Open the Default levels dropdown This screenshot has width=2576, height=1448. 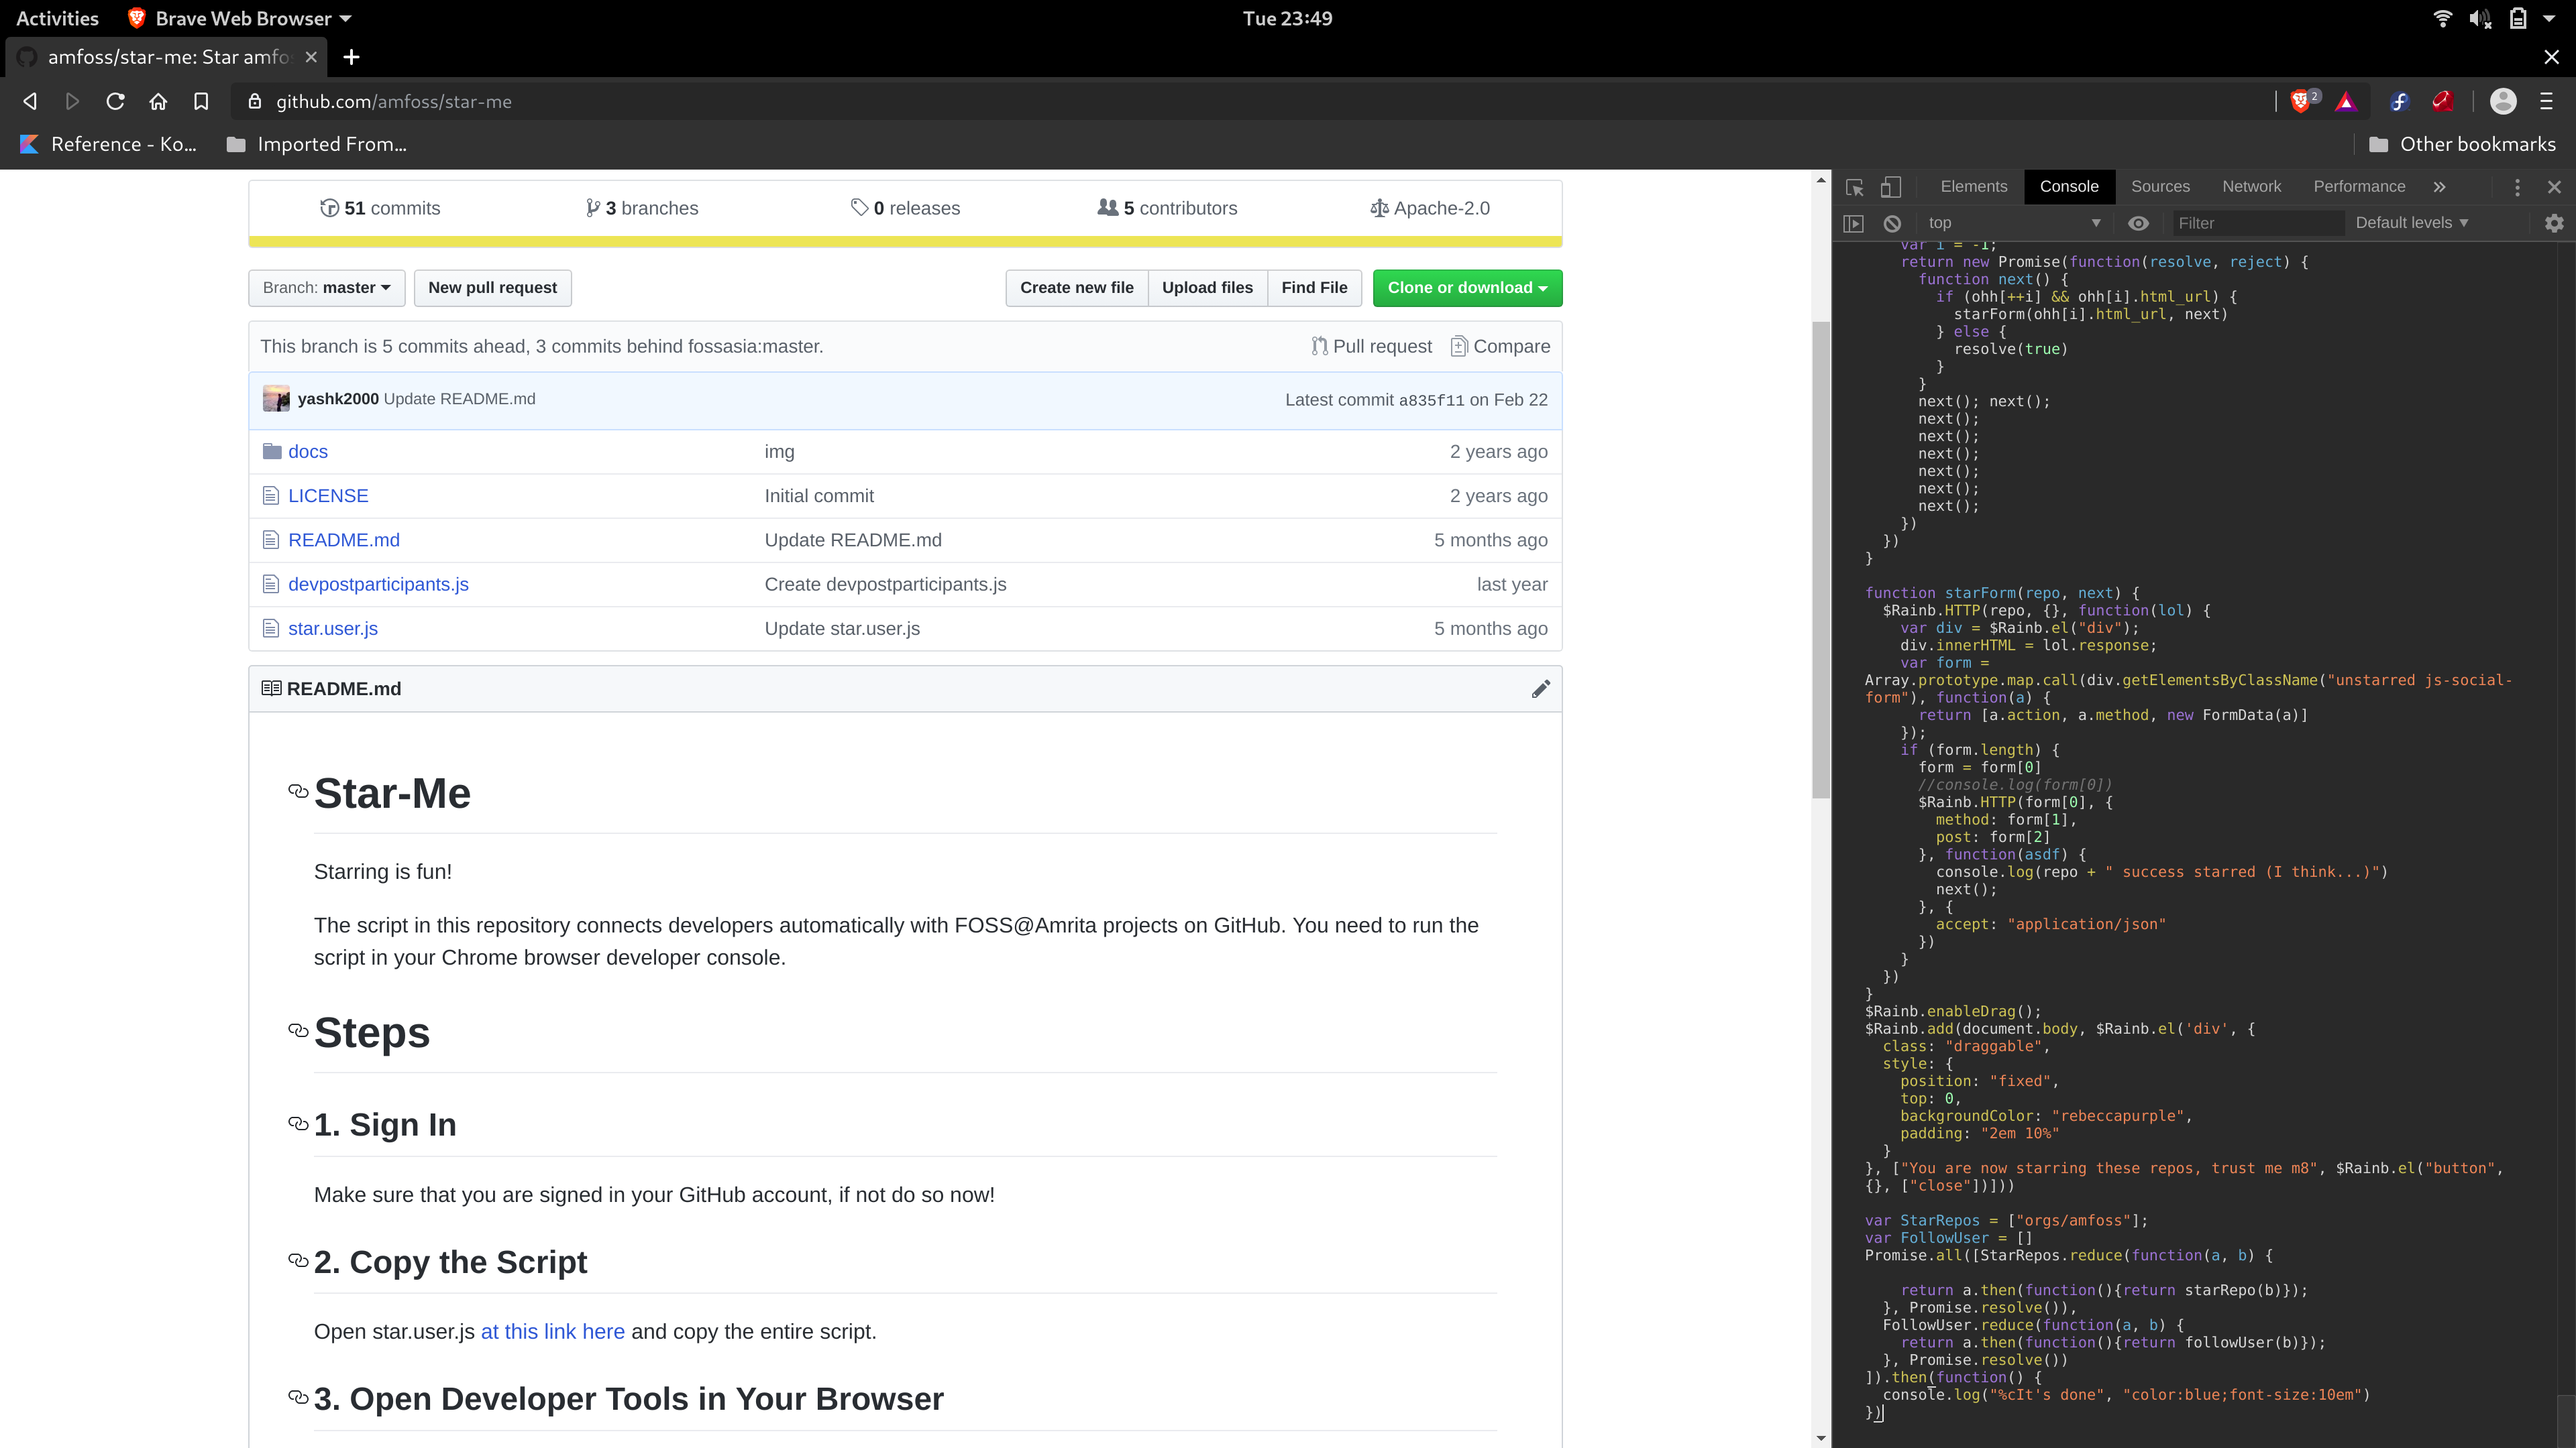click(2411, 223)
